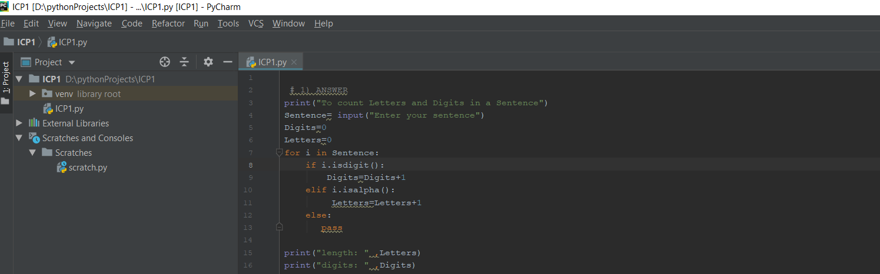Click the 'elif i.isalpha():' code line
The image size is (880, 274).
point(350,190)
